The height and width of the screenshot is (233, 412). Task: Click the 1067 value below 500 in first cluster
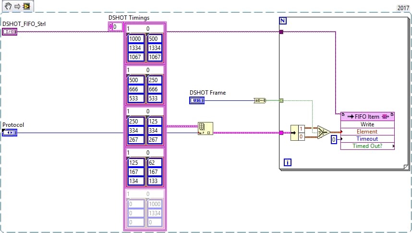[x=155, y=57]
